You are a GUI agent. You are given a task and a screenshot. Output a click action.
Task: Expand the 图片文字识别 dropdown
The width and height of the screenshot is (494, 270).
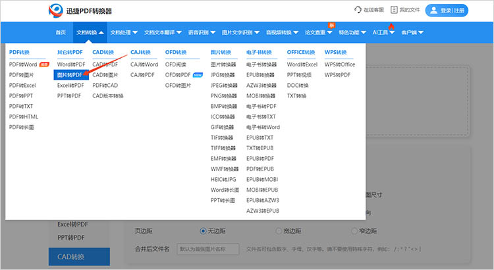240,32
